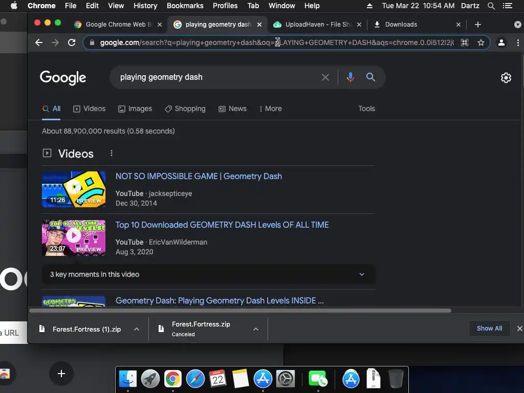
Task: Click Show All downloads
Action: click(x=489, y=329)
